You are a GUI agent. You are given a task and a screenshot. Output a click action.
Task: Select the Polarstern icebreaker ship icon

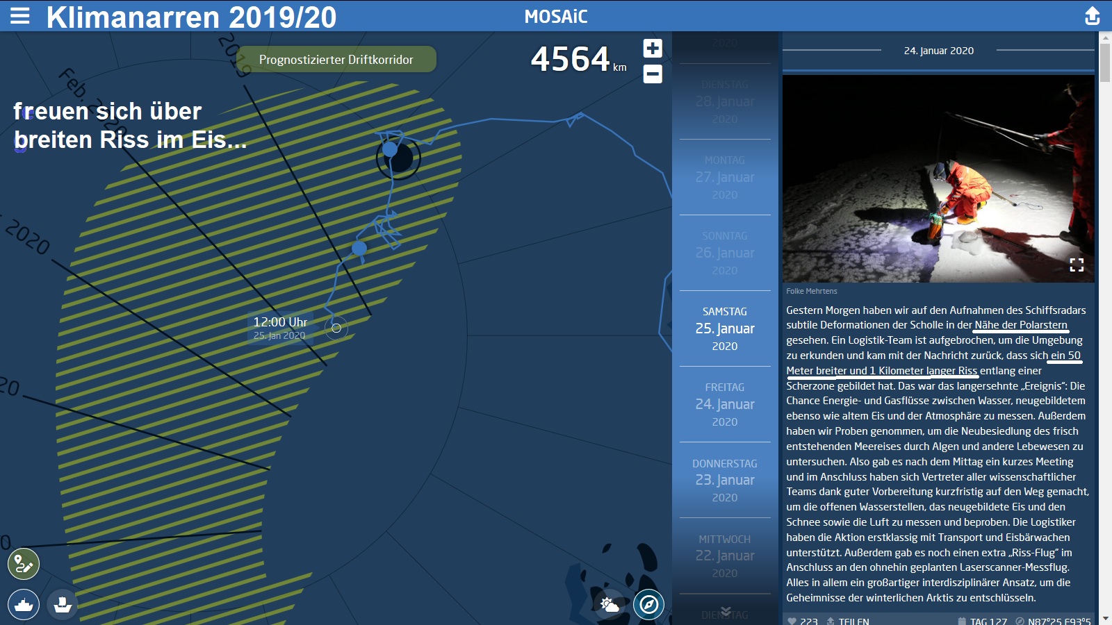(24, 604)
